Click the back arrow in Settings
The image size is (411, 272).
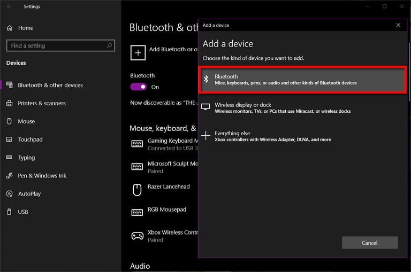9,6
